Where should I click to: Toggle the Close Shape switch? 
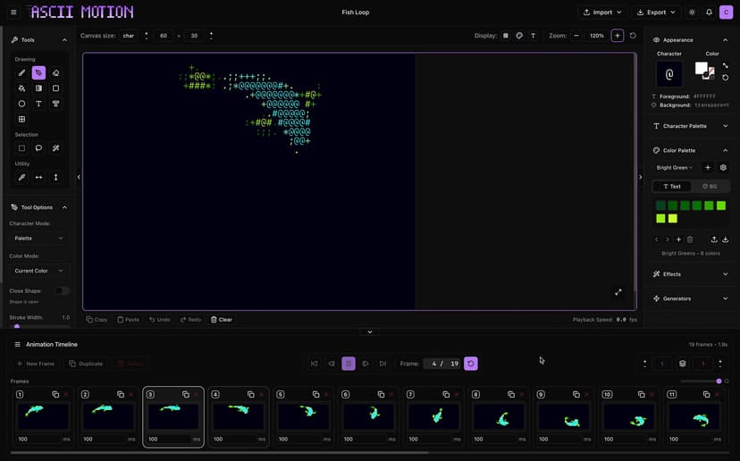[x=62, y=290]
